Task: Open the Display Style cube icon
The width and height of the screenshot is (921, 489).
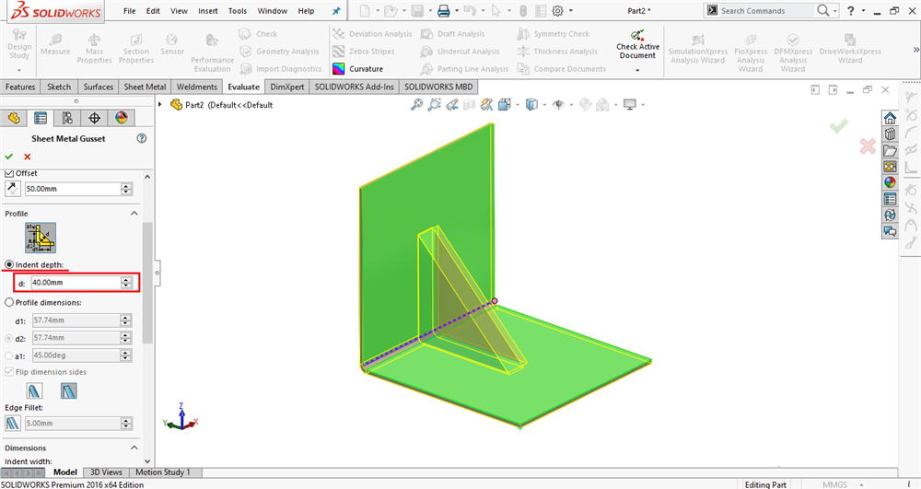Action: 531,104
